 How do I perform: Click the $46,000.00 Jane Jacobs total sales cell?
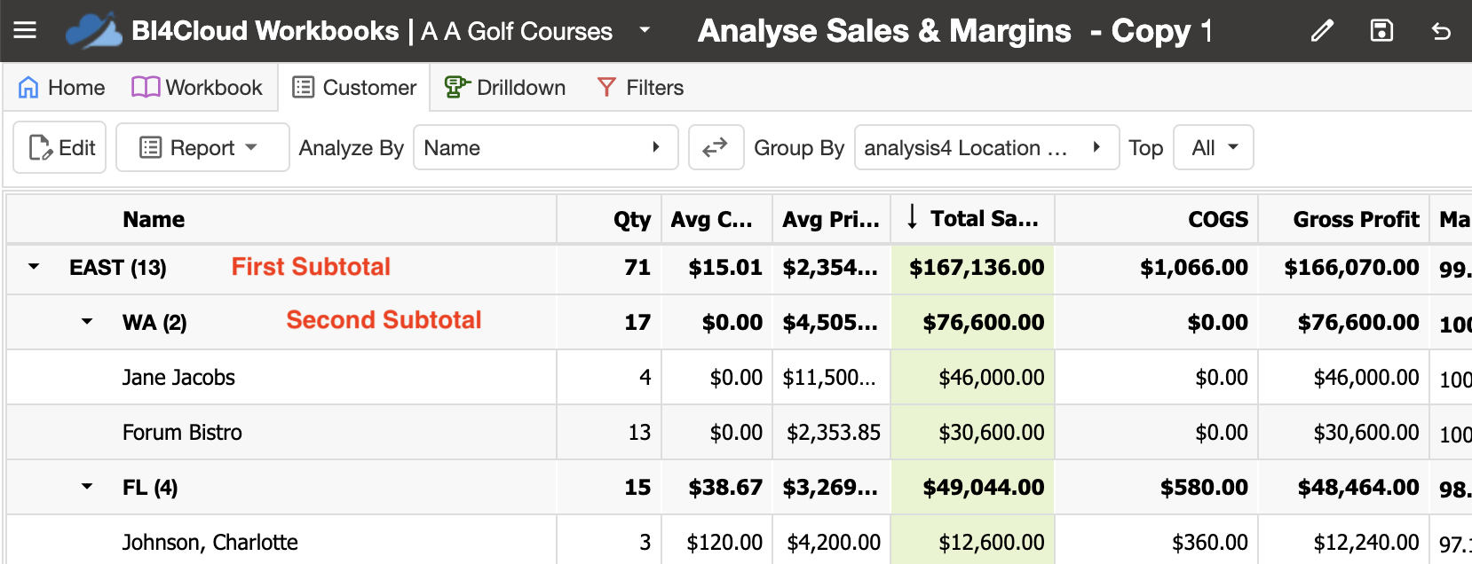[973, 378]
